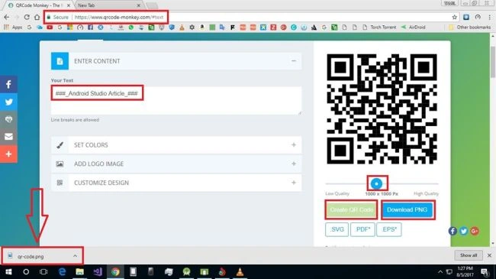Click the quality slider handle
The height and width of the screenshot is (279, 496).
click(x=376, y=183)
